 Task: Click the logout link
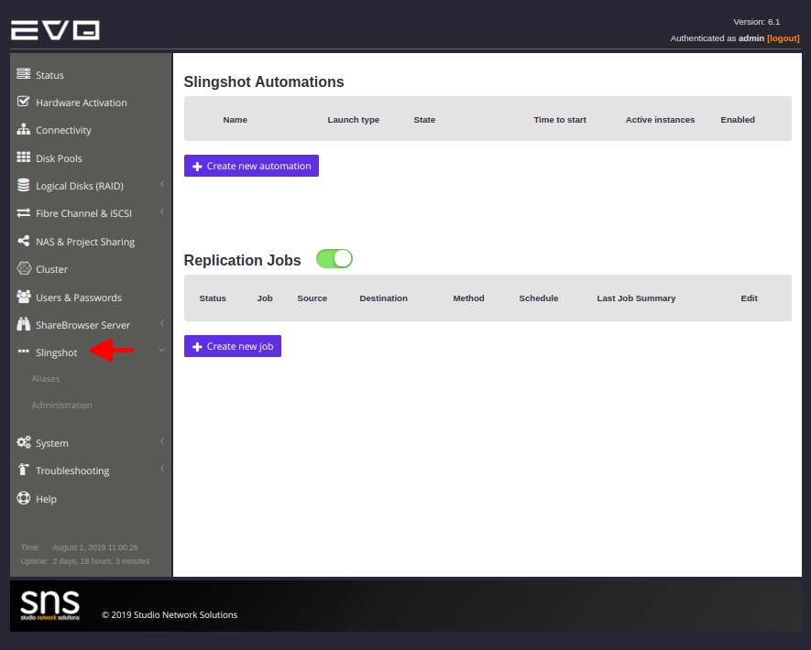(784, 38)
